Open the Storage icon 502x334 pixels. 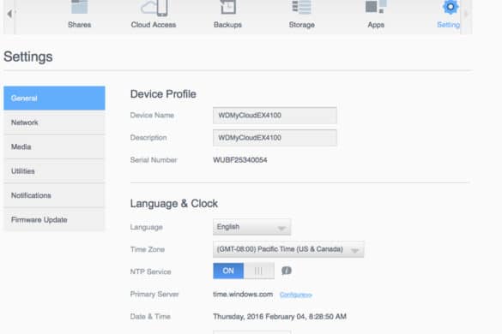click(301, 7)
